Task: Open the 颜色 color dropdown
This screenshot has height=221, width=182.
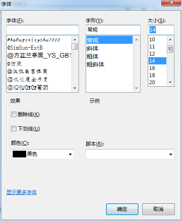Action: coord(42,154)
